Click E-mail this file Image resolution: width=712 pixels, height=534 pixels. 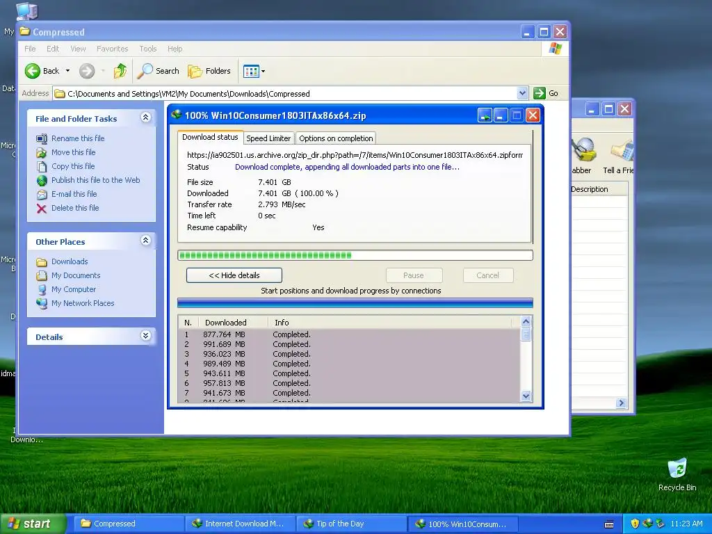point(74,194)
